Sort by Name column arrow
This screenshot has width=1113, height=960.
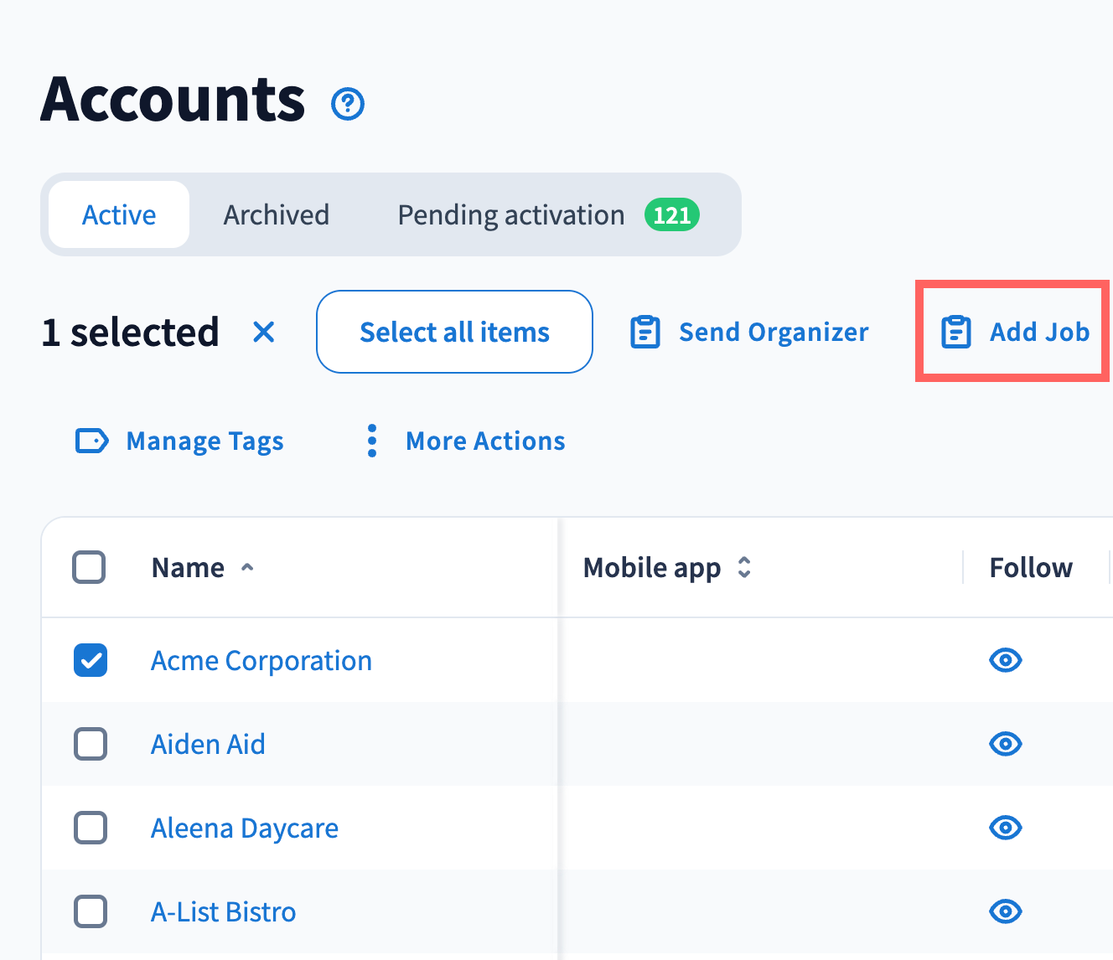coord(247,568)
